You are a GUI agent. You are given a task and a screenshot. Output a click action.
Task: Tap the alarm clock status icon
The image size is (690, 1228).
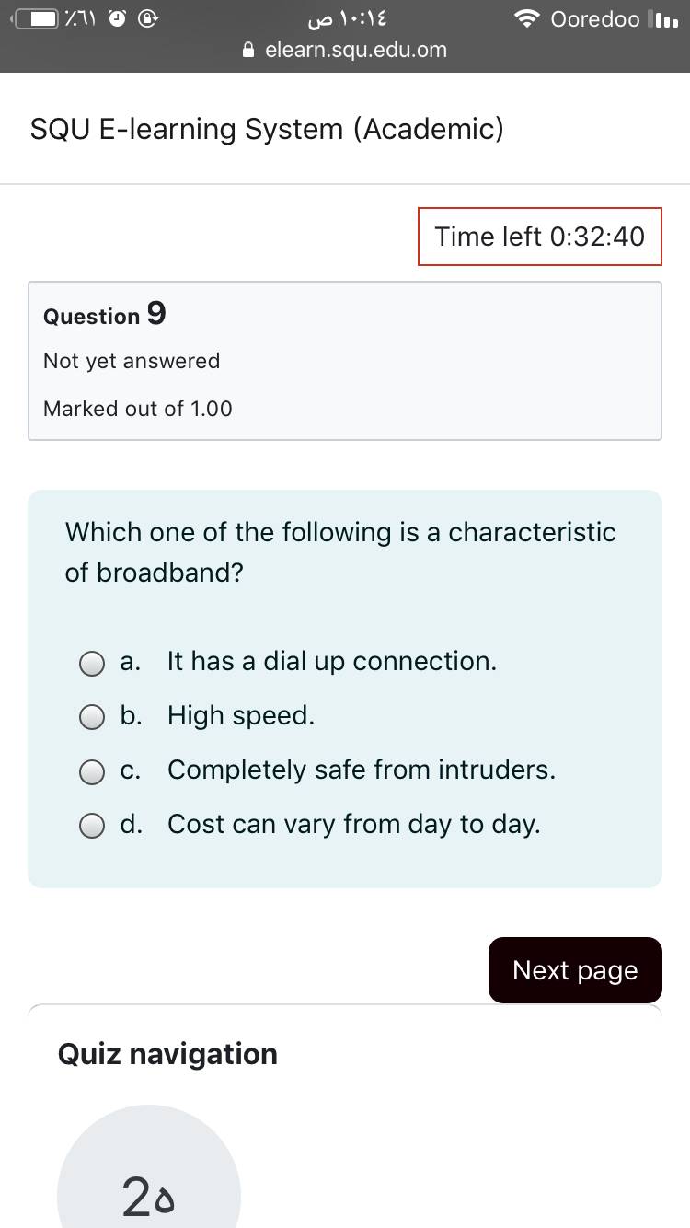pos(118,19)
